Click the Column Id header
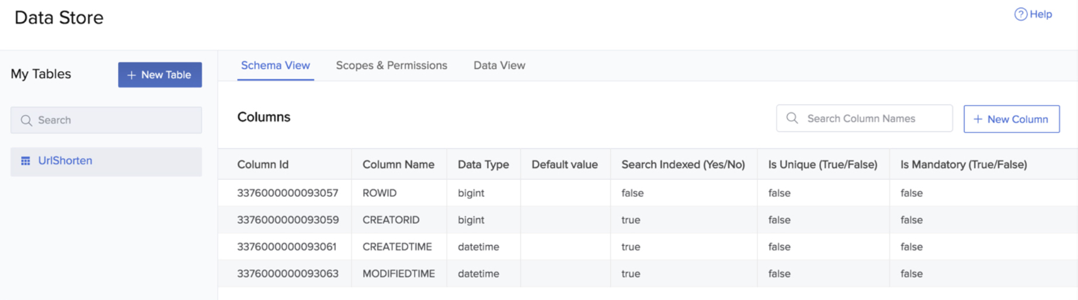The width and height of the screenshot is (1078, 300). (263, 165)
